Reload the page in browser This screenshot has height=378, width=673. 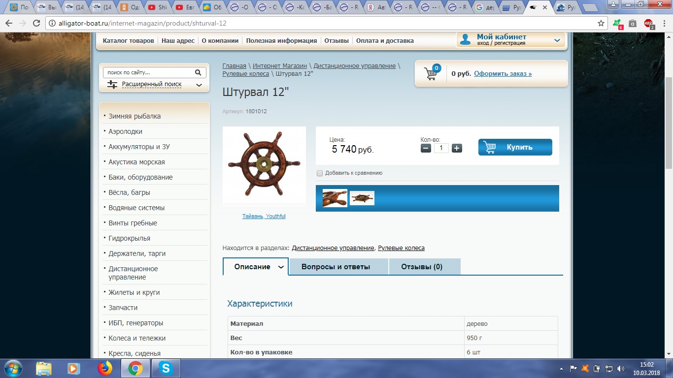pyautogui.click(x=36, y=23)
